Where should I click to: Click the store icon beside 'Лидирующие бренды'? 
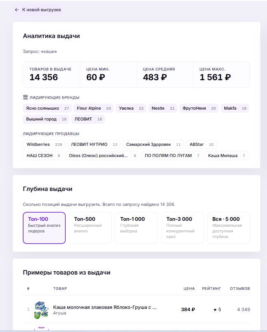click(25, 97)
